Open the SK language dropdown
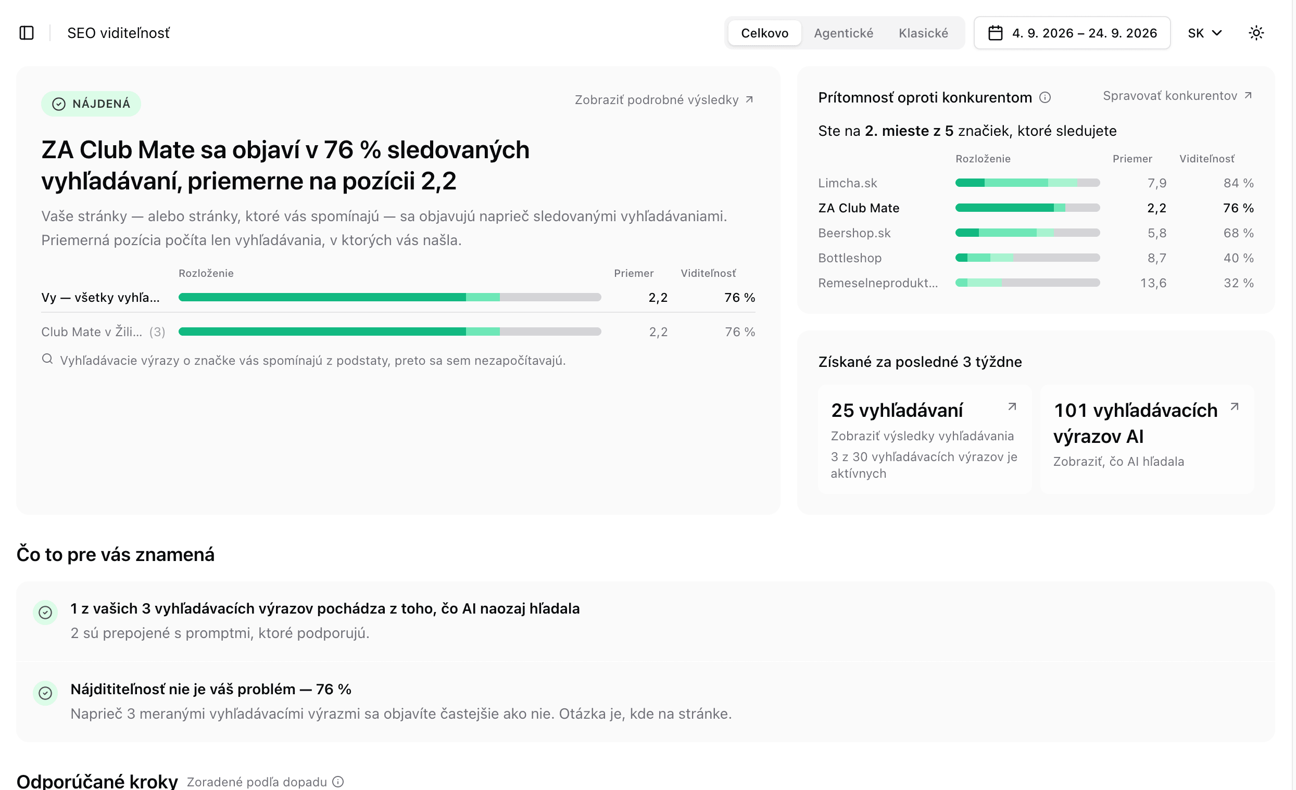 [1204, 33]
